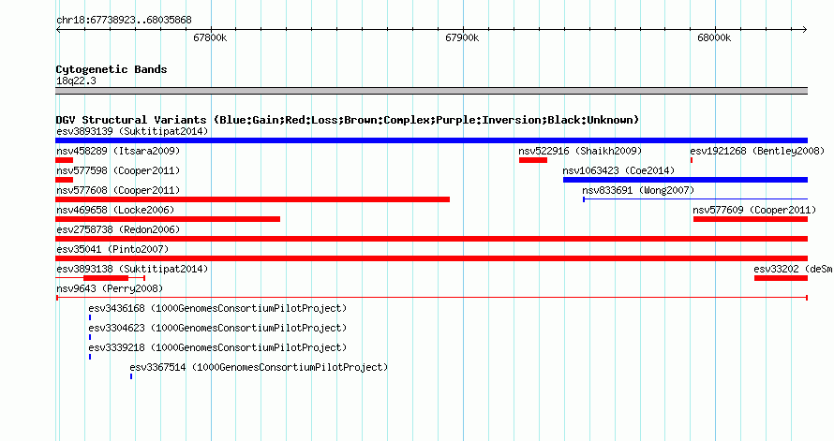Click the red bar under esv2758738
The width and height of the screenshot is (834, 441).
pyautogui.click(x=431, y=239)
